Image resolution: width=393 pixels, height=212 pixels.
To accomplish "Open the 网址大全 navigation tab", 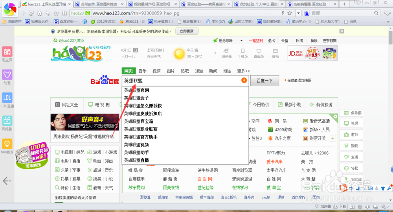I will click(x=67, y=105).
